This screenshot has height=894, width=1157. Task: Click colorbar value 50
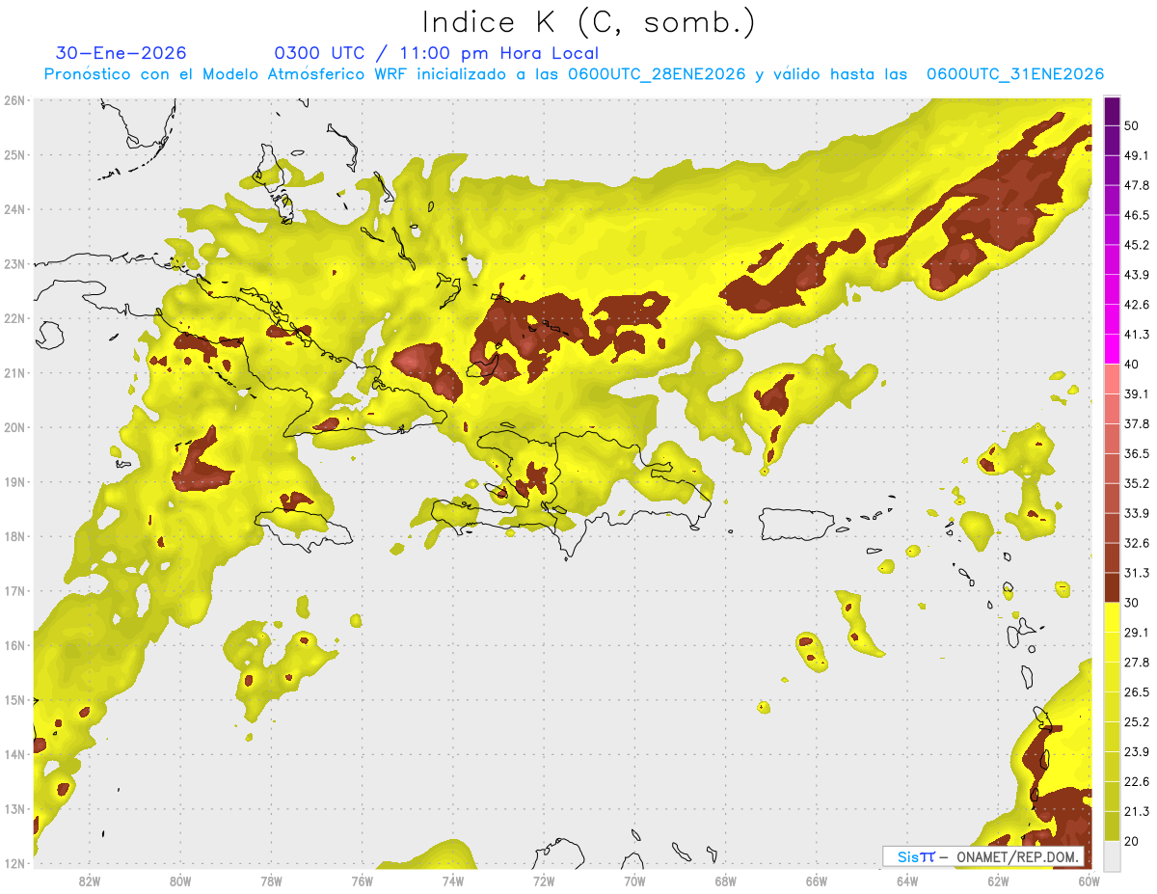coord(1132,125)
